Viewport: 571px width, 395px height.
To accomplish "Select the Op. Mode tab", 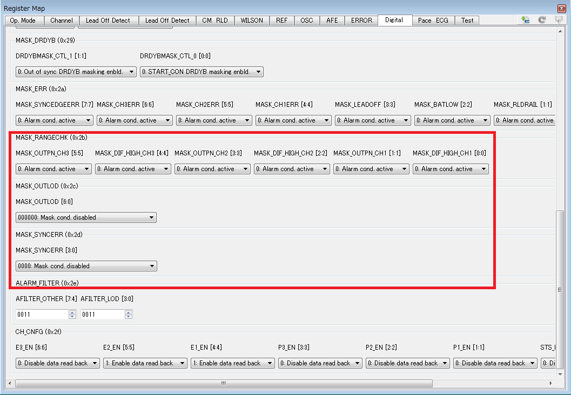I will 24,20.
